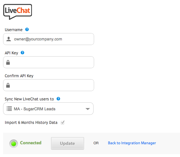Click the user silhouette icon in Username field
Image resolution: width=180 pixels, height=157 pixels.
[x=8, y=39]
